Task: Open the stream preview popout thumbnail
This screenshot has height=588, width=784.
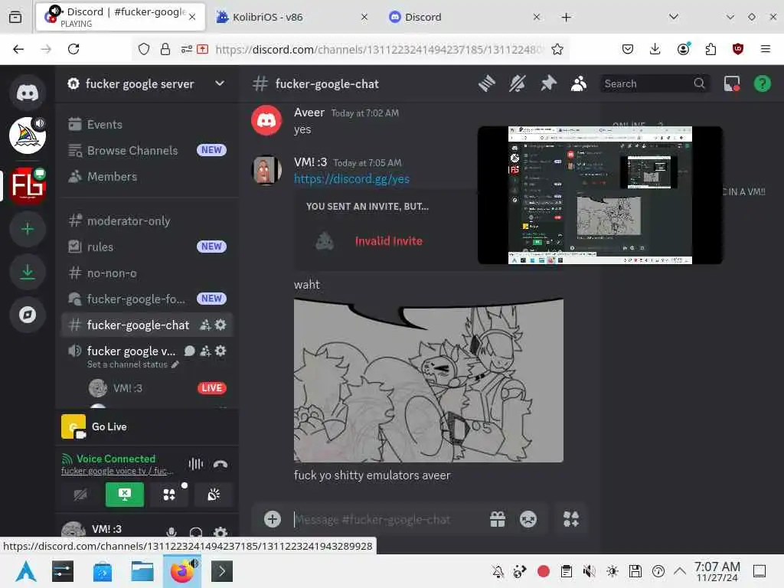Action: point(600,195)
